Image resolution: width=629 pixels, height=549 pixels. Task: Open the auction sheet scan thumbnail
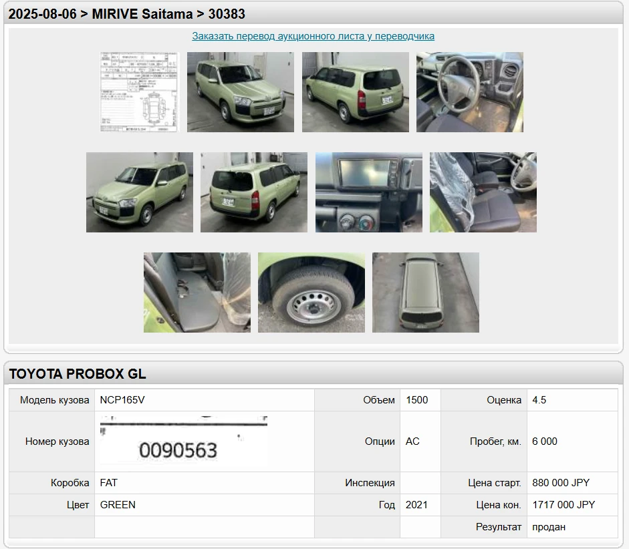pos(139,92)
